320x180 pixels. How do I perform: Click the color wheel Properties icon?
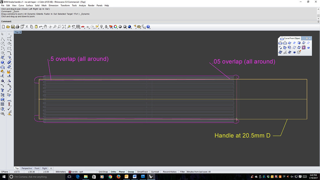(116, 27)
